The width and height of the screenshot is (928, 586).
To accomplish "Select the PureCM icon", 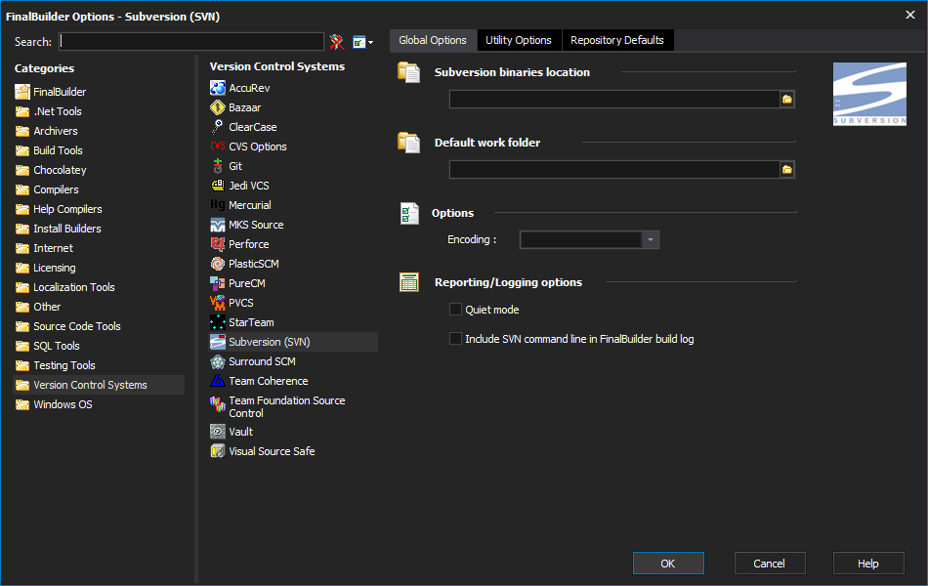I will [x=218, y=283].
